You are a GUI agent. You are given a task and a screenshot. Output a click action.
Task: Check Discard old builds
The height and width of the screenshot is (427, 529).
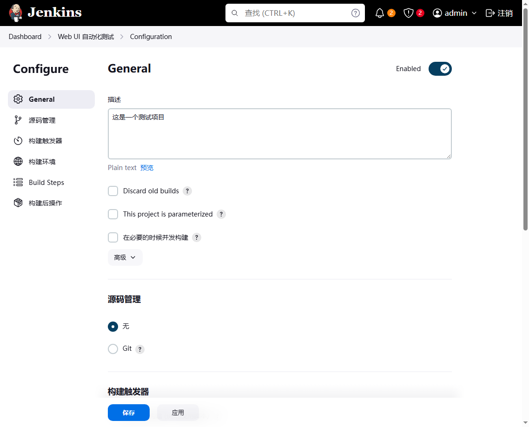[113, 191]
